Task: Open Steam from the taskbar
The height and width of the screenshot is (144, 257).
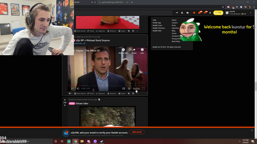Action: pos(102,141)
